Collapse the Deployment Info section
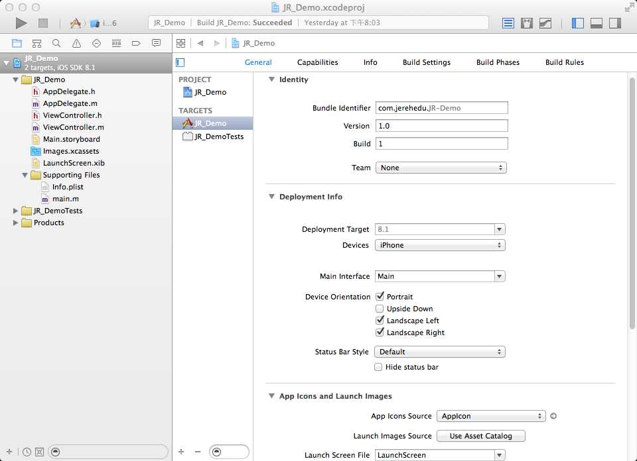Image resolution: width=637 pixels, height=461 pixels. coord(271,197)
